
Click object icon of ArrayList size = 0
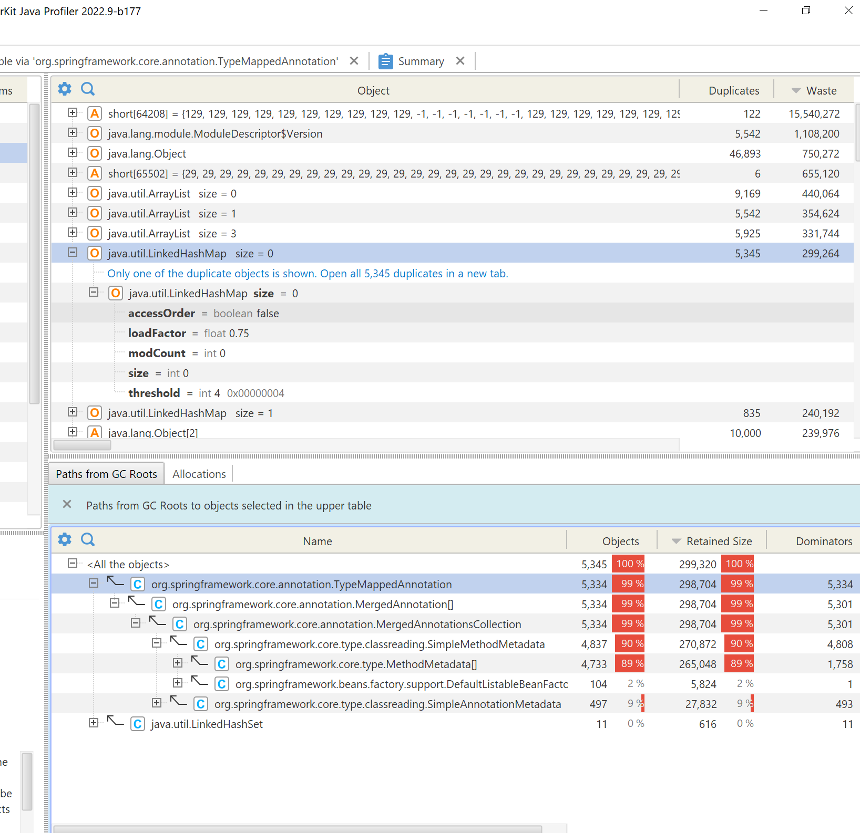95,193
